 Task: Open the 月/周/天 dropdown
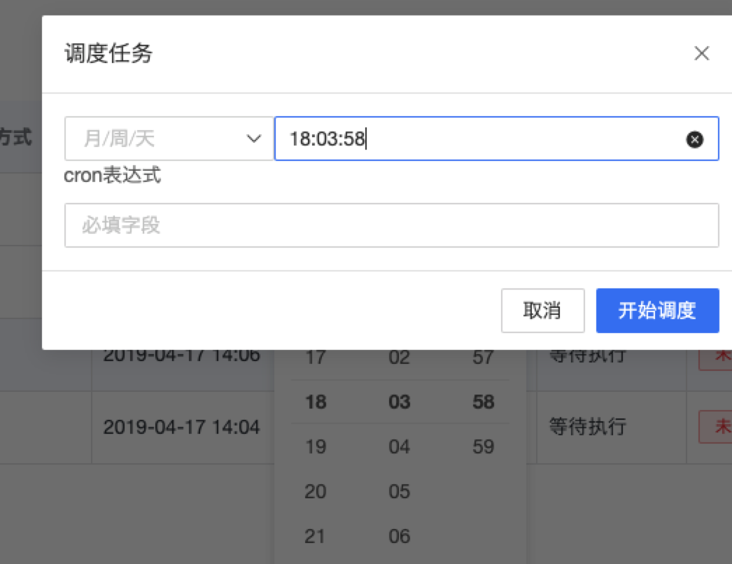coord(169,139)
